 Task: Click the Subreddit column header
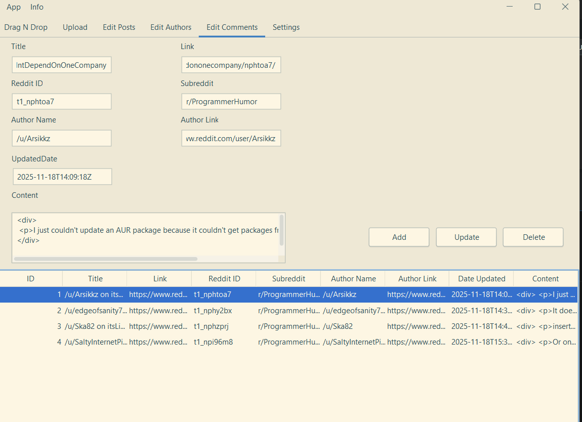coord(288,279)
